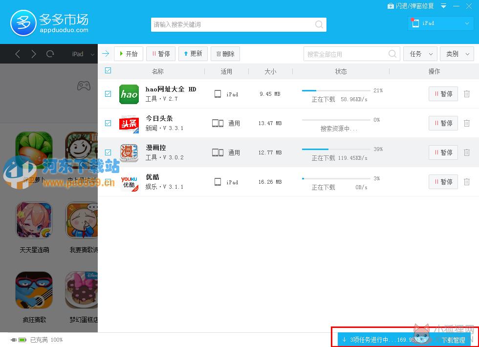
Task: Open 闪退/弹窗修复 repair tool
Action: (411, 6)
